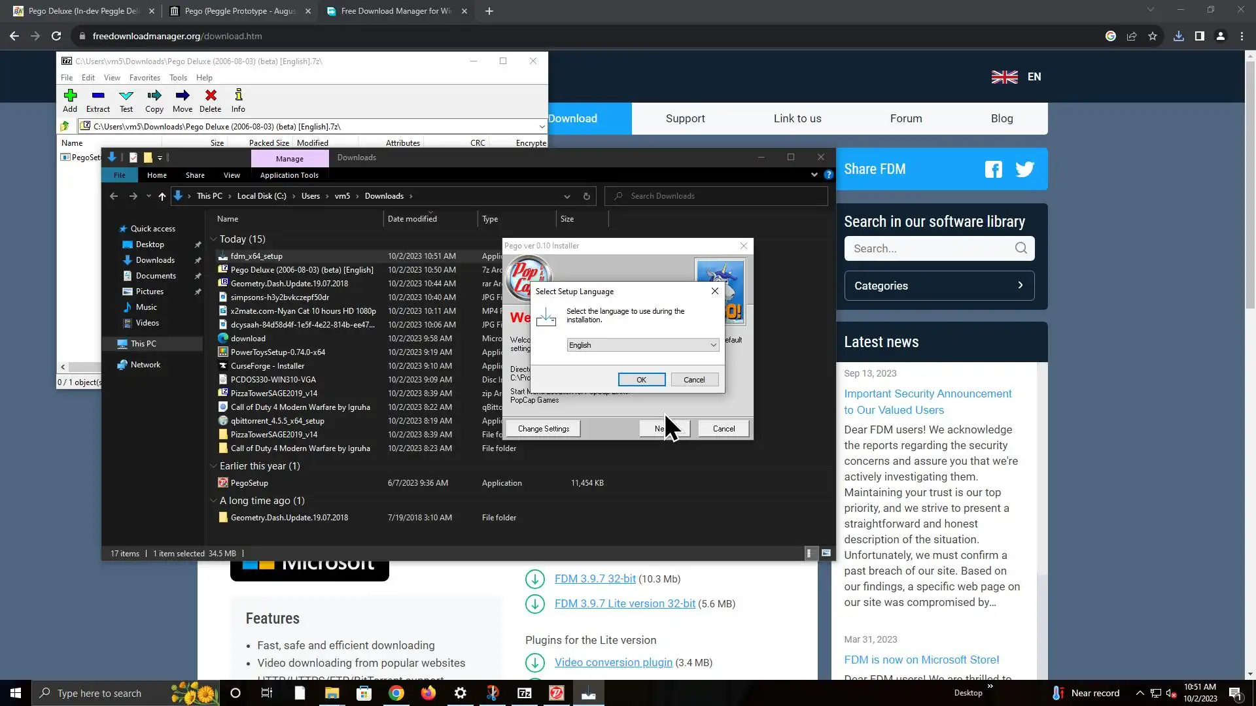
Task: Open the Twitter share icon
Action: pos(1024,169)
